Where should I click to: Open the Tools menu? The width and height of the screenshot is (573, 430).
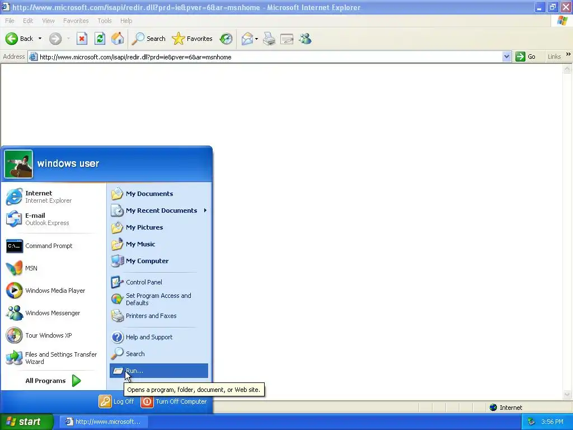[105, 21]
